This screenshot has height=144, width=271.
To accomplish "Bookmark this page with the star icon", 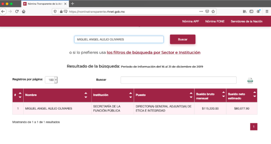I will point(213,11).
